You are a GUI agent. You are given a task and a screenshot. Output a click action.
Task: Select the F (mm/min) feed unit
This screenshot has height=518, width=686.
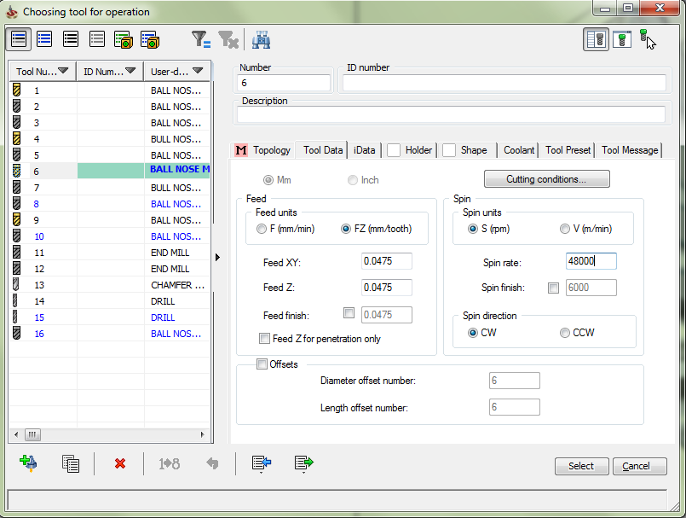pos(261,229)
